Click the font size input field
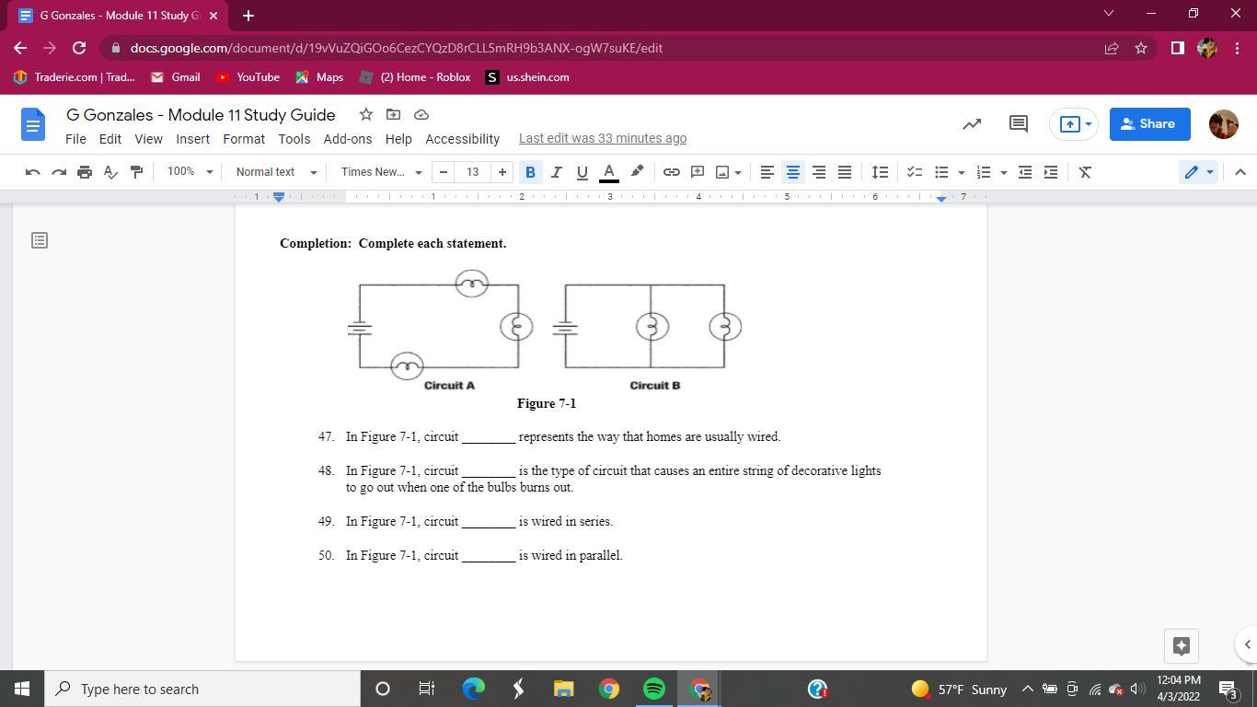Image resolution: width=1257 pixels, height=707 pixels. 472,172
